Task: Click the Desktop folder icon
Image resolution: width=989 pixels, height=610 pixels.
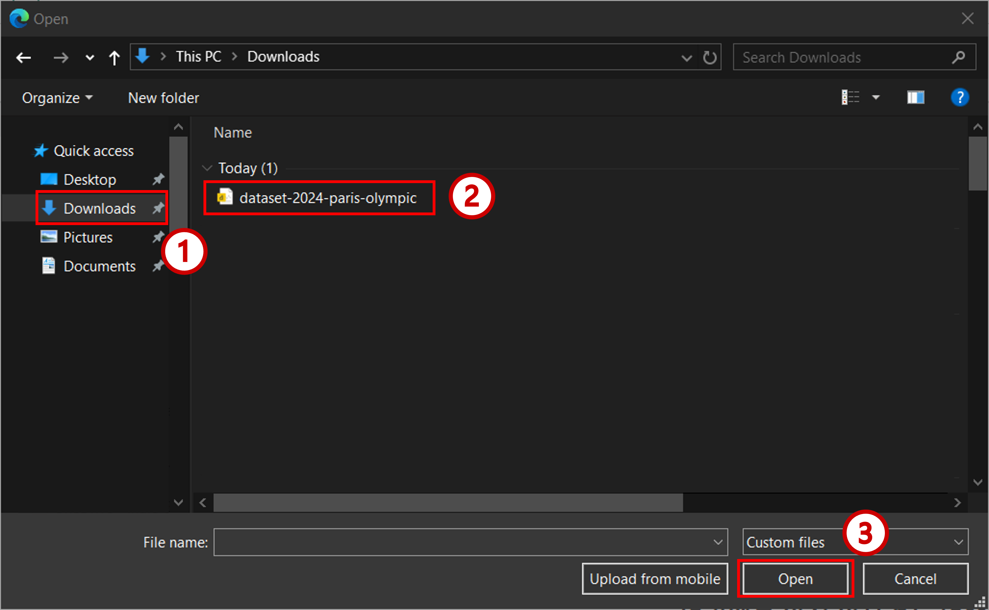Action: click(x=49, y=179)
